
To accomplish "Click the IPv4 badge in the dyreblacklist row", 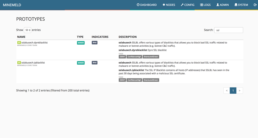I will [x=95, y=43].
